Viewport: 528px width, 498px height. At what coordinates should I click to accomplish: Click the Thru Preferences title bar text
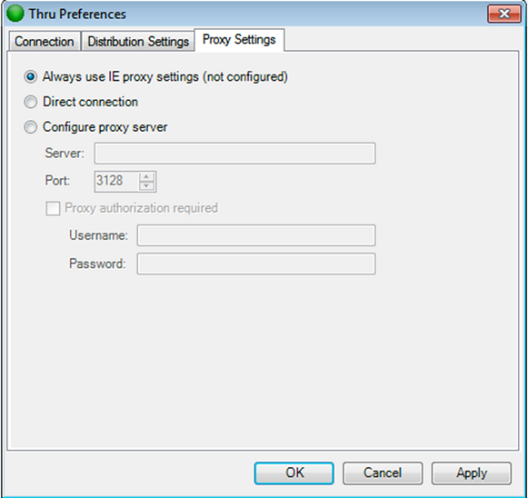point(77,15)
